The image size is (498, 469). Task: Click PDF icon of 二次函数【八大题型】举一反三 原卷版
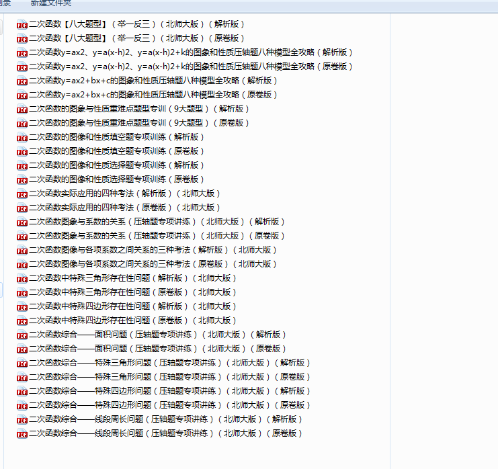[x=22, y=38]
